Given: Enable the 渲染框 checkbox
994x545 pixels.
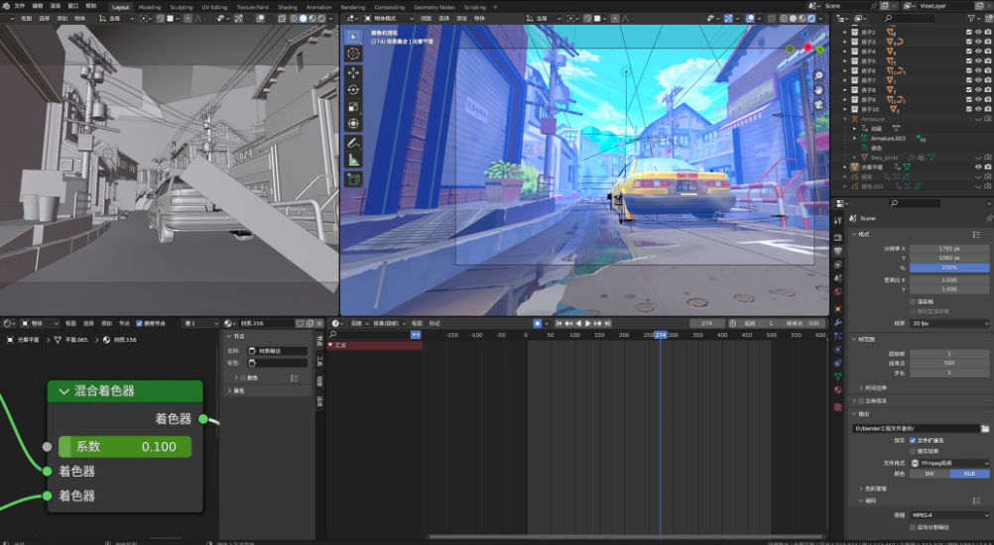Looking at the screenshot, I should 914,301.
